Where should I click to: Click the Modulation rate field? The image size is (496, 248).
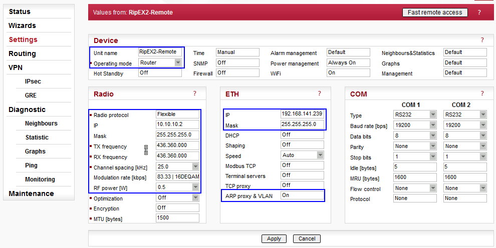(178, 176)
